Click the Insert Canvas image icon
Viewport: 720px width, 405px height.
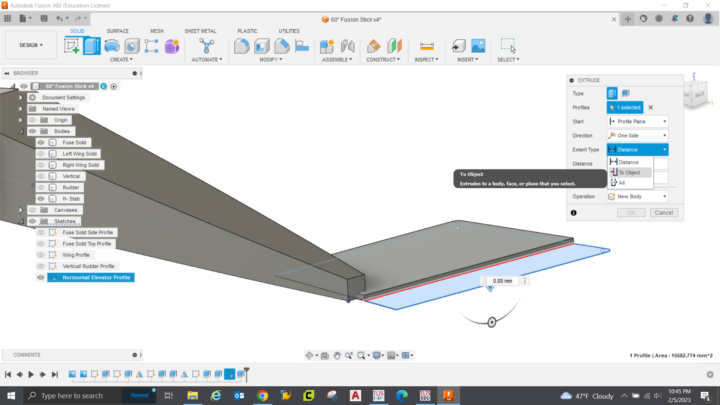(x=478, y=46)
